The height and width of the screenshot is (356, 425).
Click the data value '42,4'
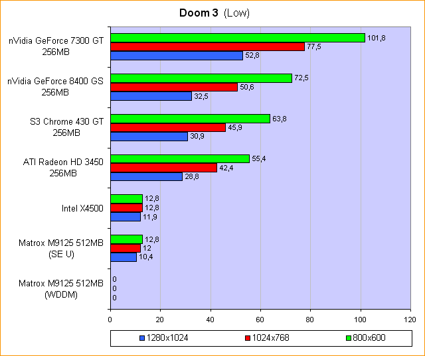point(226,168)
